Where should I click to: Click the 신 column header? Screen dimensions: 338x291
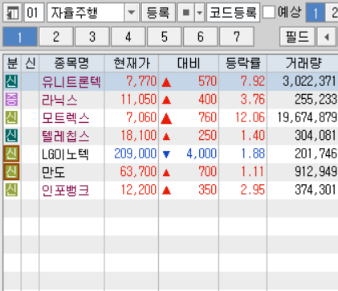[31, 64]
